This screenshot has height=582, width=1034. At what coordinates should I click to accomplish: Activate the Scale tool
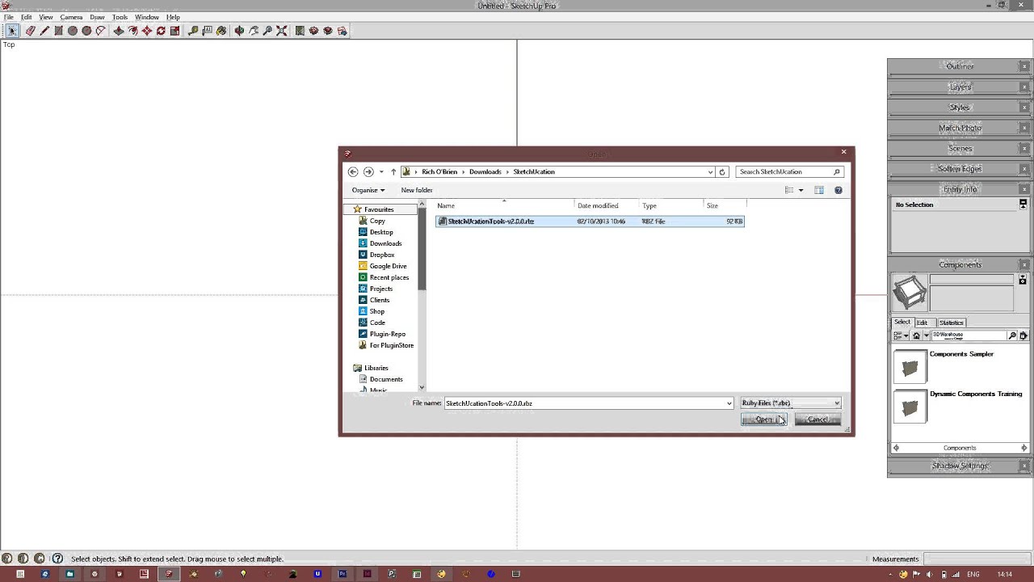174,31
